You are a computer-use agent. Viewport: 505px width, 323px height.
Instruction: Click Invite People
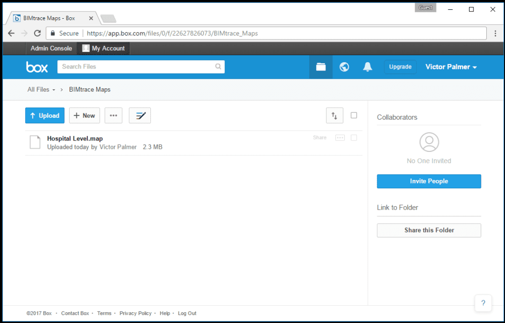click(429, 181)
